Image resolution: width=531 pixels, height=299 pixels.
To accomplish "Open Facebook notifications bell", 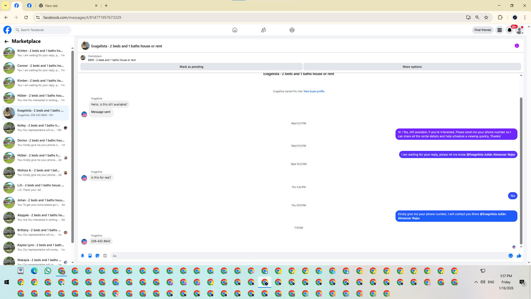I will [509, 30].
